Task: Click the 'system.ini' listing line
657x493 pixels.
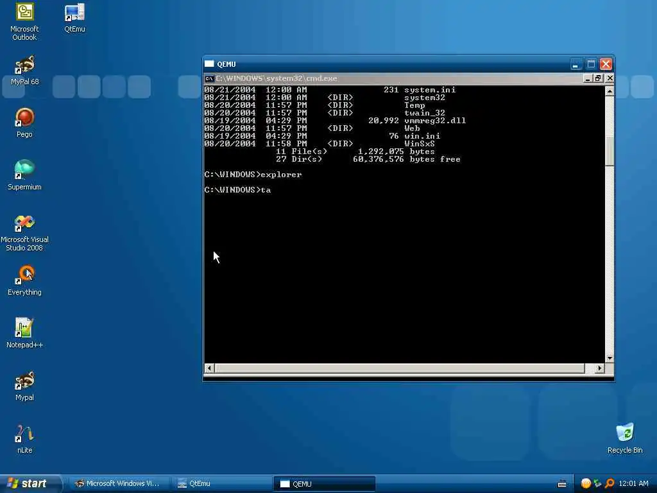Action: point(330,90)
